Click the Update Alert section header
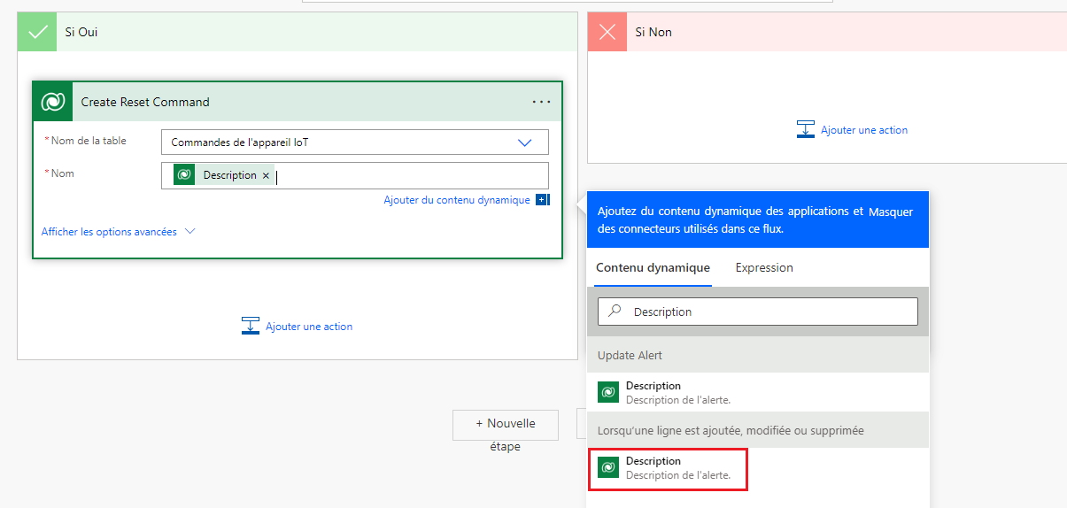 [758, 355]
